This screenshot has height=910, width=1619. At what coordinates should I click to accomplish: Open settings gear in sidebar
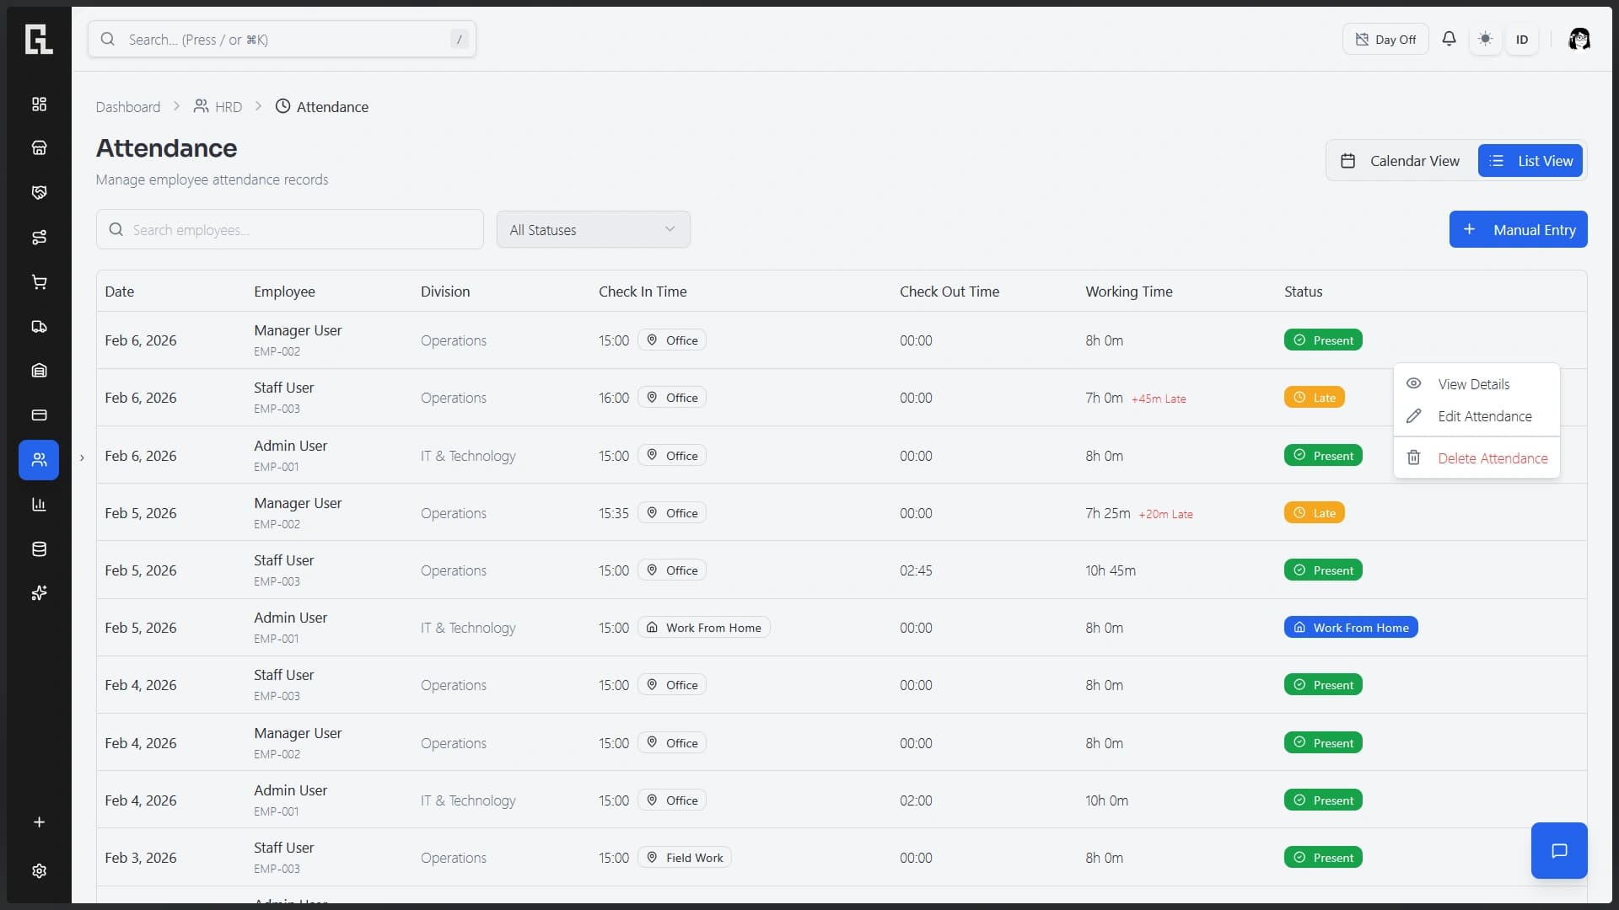click(39, 871)
